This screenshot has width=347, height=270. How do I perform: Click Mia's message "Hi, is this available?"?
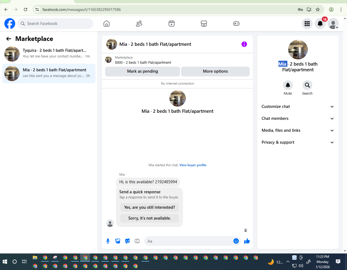[x=148, y=182]
